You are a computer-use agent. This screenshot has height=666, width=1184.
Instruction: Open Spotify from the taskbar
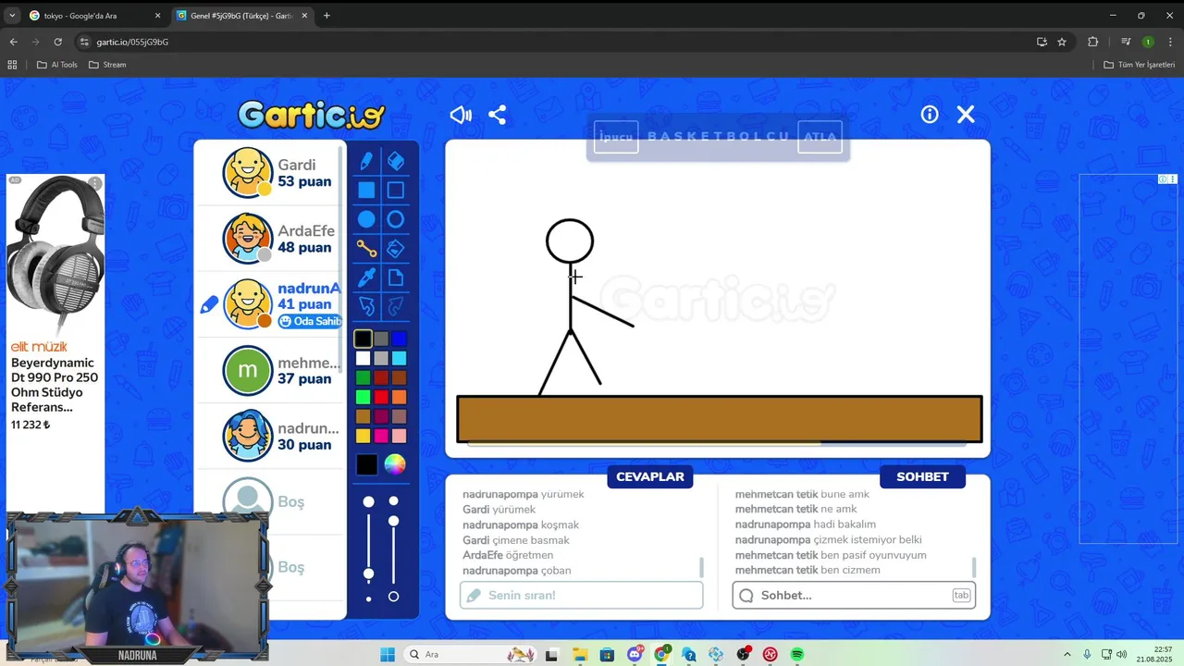pos(797,654)
